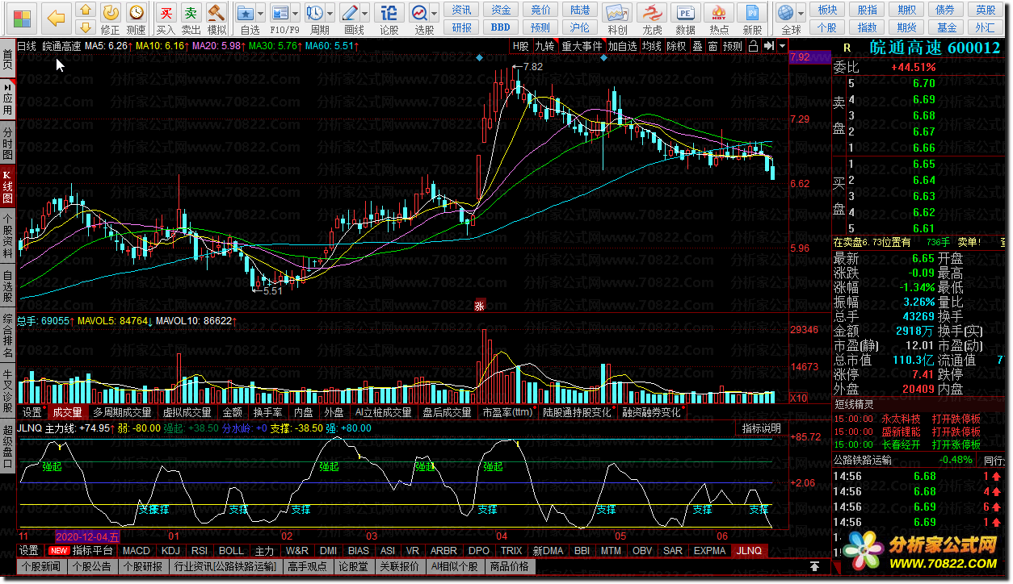Viewport: 1013px width, 584px height.
Task: Toggle the 窗 window option
Action: (712, 46)
